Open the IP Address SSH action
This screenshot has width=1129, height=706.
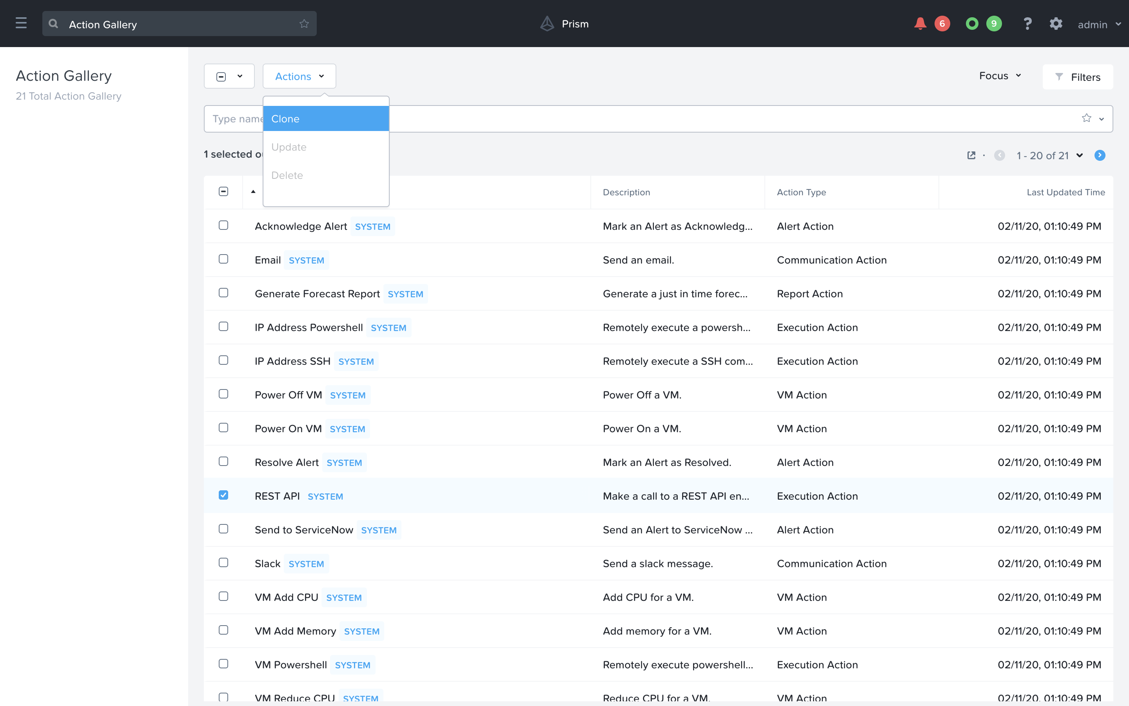[x=292, y=361]
